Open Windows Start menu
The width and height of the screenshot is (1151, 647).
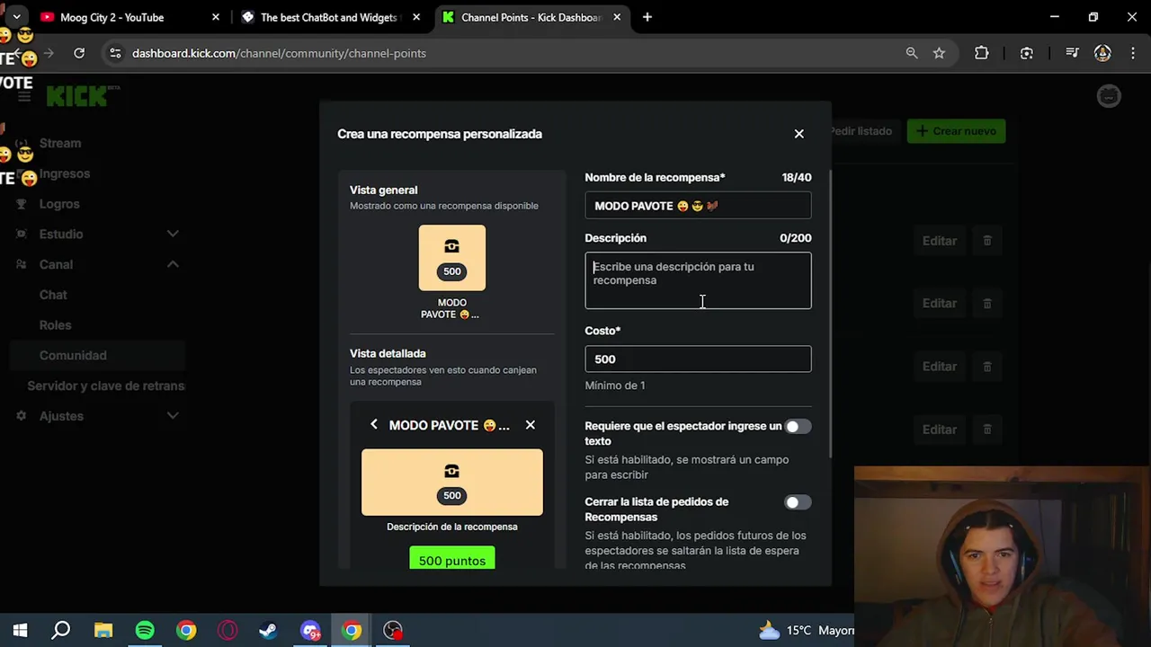pos(20,630)
